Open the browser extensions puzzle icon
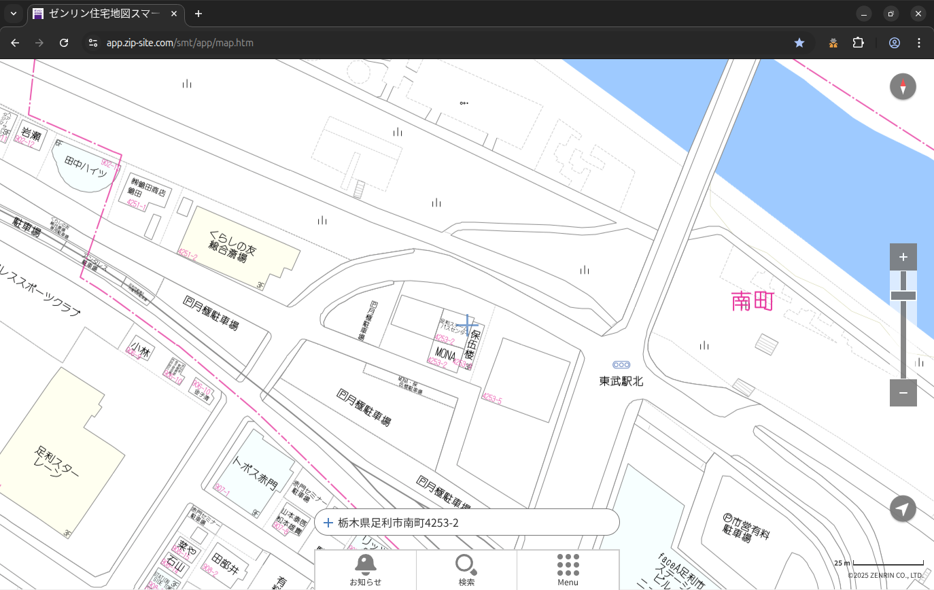Image resolution: width=934 pixels, height=590 pixels. tap(858, 43)
